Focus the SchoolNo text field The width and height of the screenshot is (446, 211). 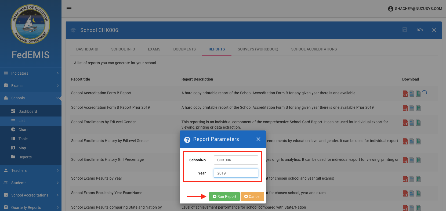(x=236, y=160)
